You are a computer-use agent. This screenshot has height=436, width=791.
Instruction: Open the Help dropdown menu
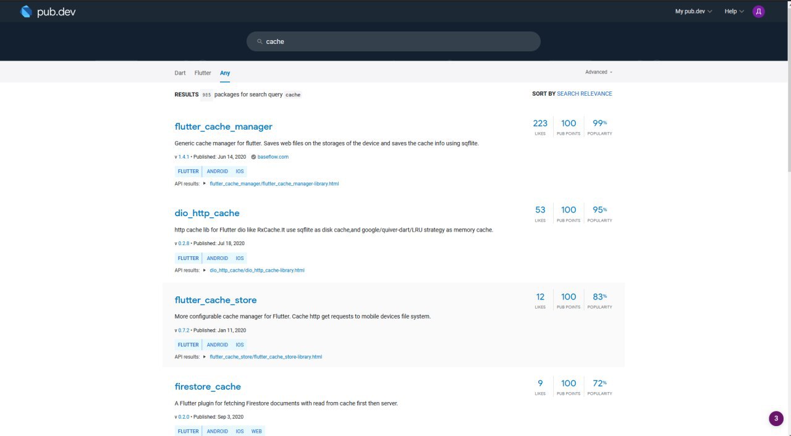click(x=734, y=11)
